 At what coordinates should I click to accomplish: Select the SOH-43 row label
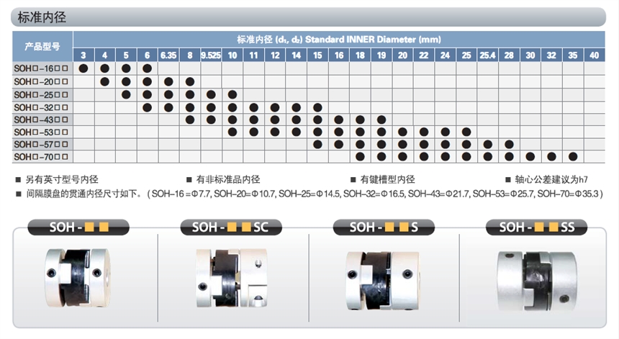[42, 119]
